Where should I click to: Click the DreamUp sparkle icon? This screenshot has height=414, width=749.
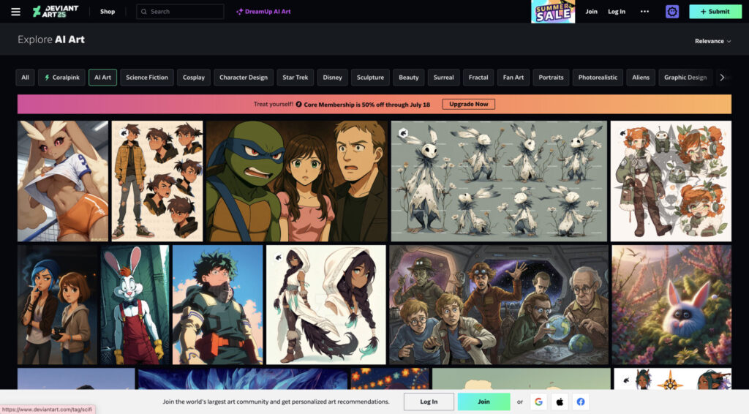click(239, 12)
